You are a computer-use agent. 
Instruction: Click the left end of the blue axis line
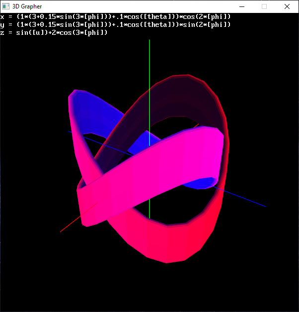(70, 131)
